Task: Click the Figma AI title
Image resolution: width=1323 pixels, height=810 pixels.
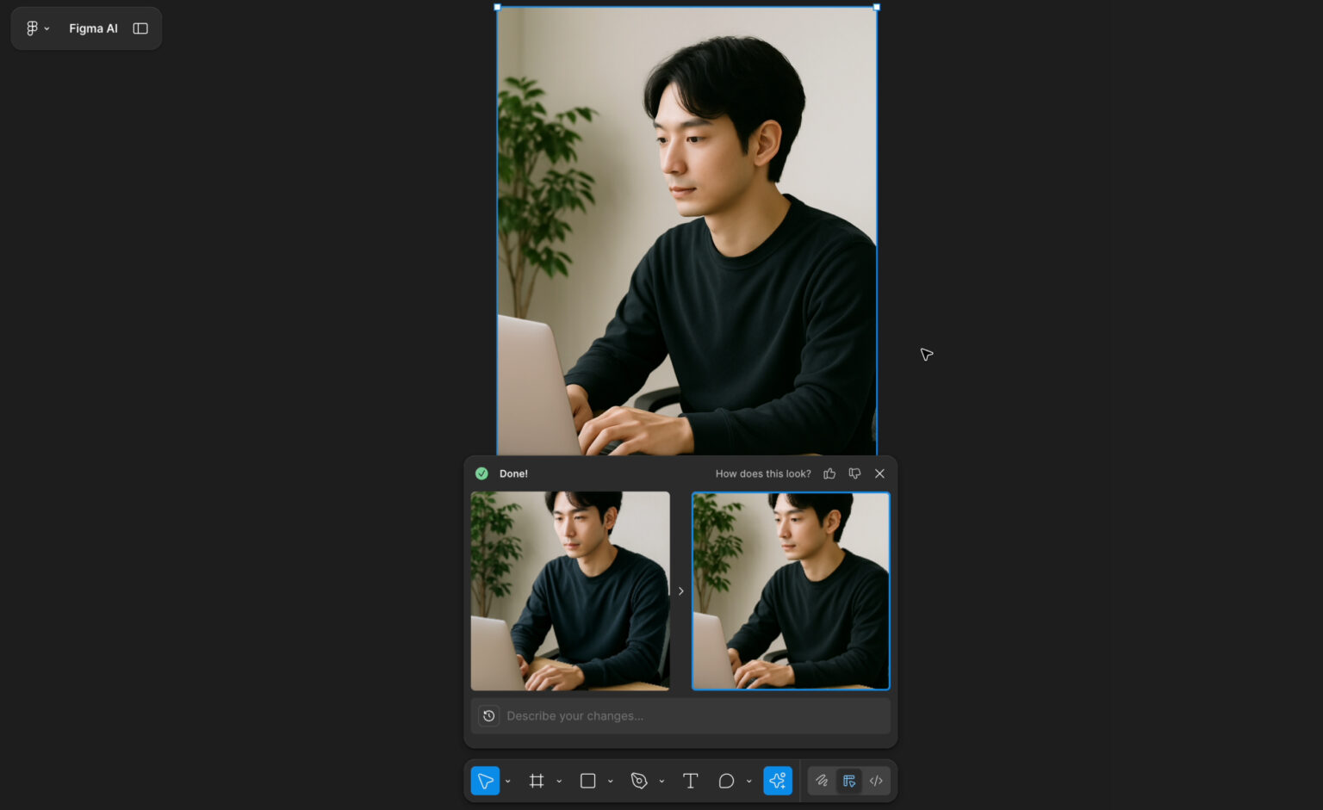Action: click(92, 28)
